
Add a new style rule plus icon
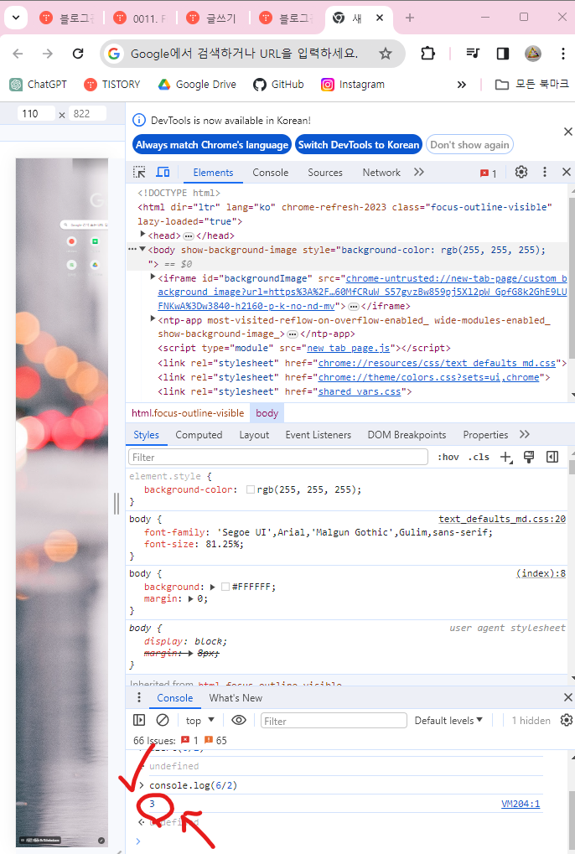[x=505, y=457]
